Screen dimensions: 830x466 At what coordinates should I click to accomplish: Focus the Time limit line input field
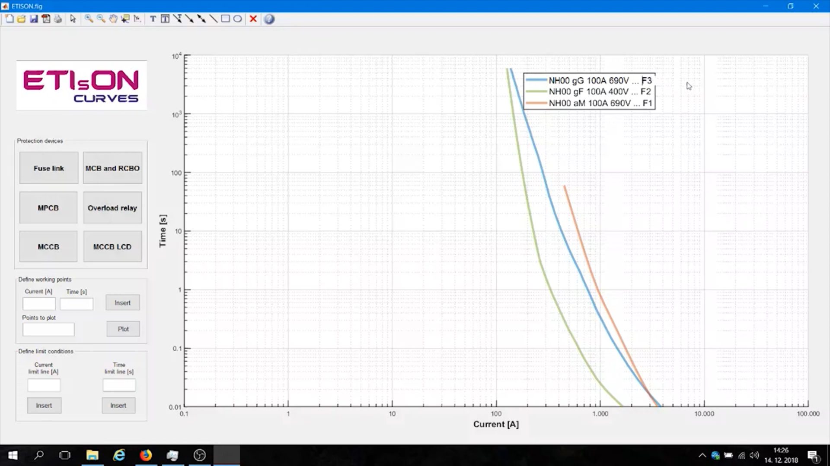click(x=119, y=385)
